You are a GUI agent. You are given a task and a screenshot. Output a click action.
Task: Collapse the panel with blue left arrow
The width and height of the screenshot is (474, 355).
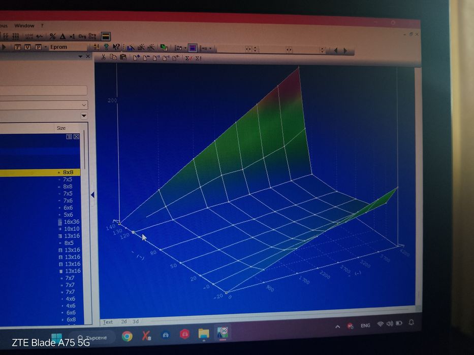(93, 195)
